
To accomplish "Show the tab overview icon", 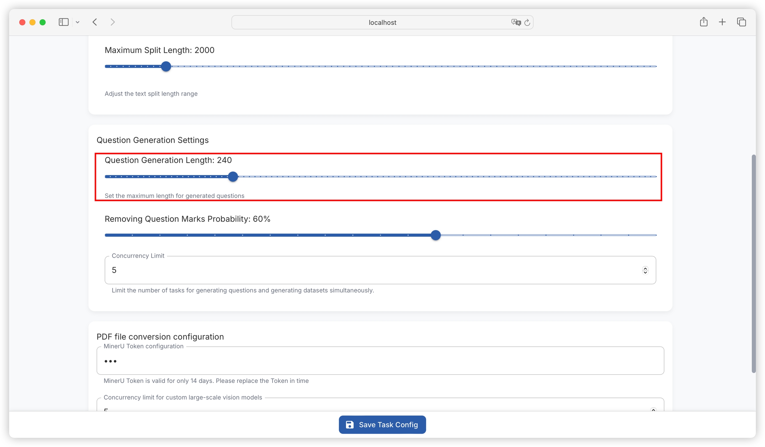I will (x=741, y=22).
